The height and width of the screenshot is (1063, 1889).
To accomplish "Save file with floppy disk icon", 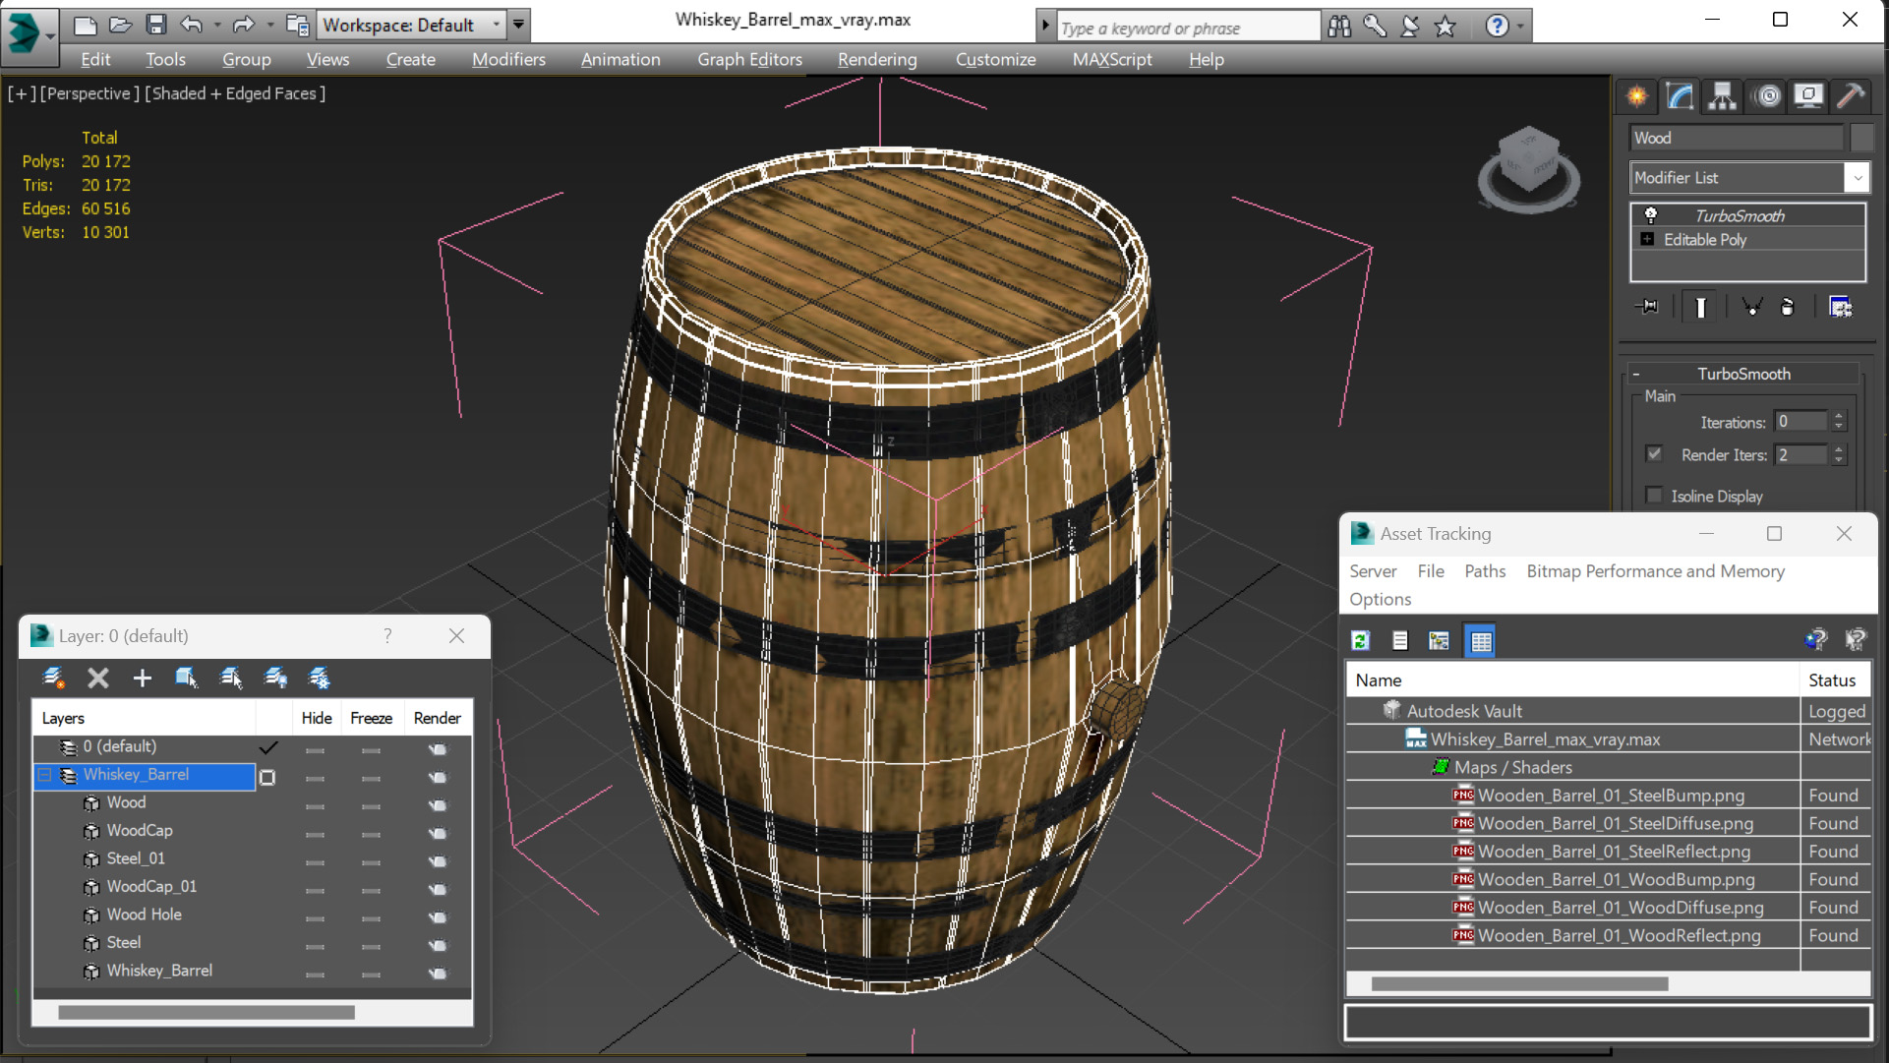I will pos(156,25).
